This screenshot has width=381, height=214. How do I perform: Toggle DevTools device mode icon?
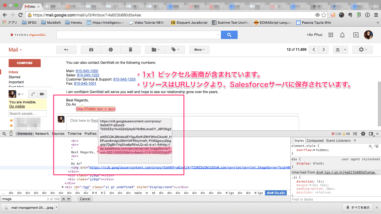11,134
